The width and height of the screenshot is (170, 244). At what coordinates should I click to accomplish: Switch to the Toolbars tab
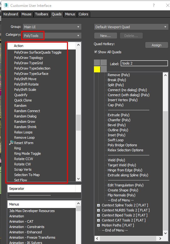tap(42, 14)
